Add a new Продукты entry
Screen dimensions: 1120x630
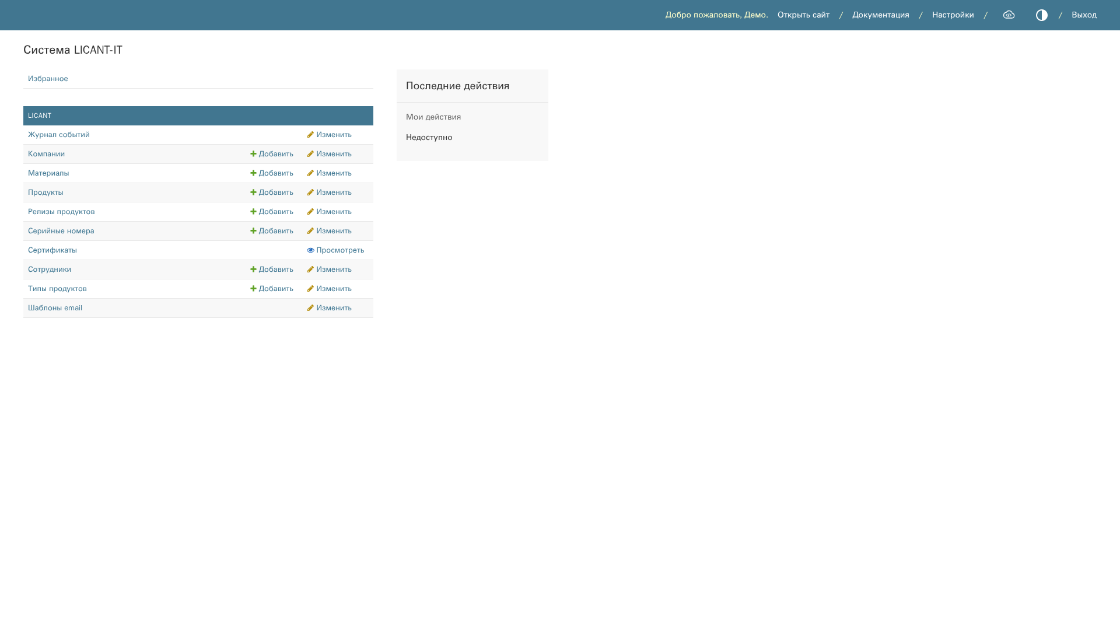[x=272, y=192]
